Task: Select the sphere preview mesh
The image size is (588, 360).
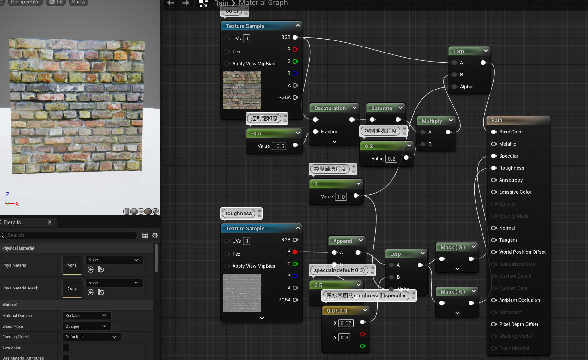Action: pos(134,211)
